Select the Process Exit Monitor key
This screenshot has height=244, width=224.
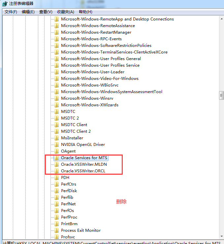click(x=81, y=230)
